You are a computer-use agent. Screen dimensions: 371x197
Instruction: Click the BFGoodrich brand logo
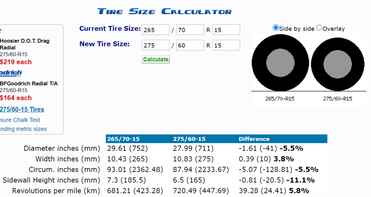click(x=11, y=73)
